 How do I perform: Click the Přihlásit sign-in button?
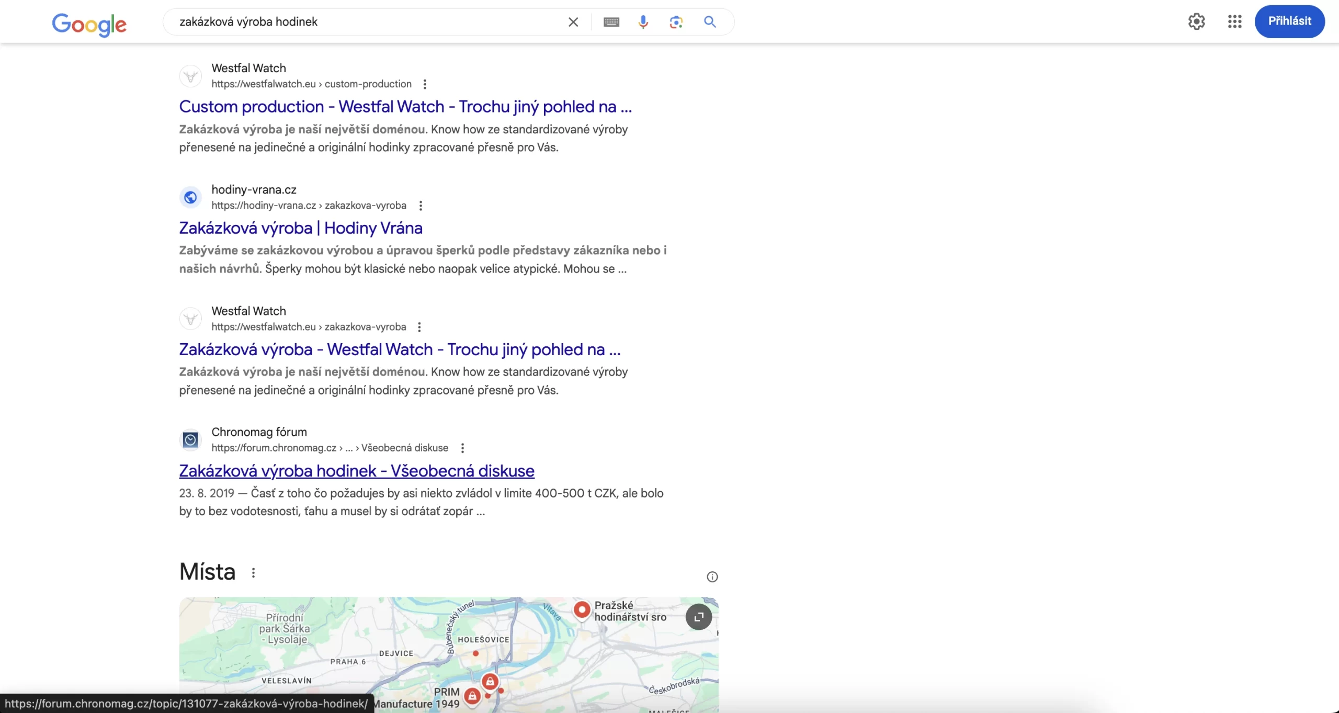click(x=1289, y=21)
